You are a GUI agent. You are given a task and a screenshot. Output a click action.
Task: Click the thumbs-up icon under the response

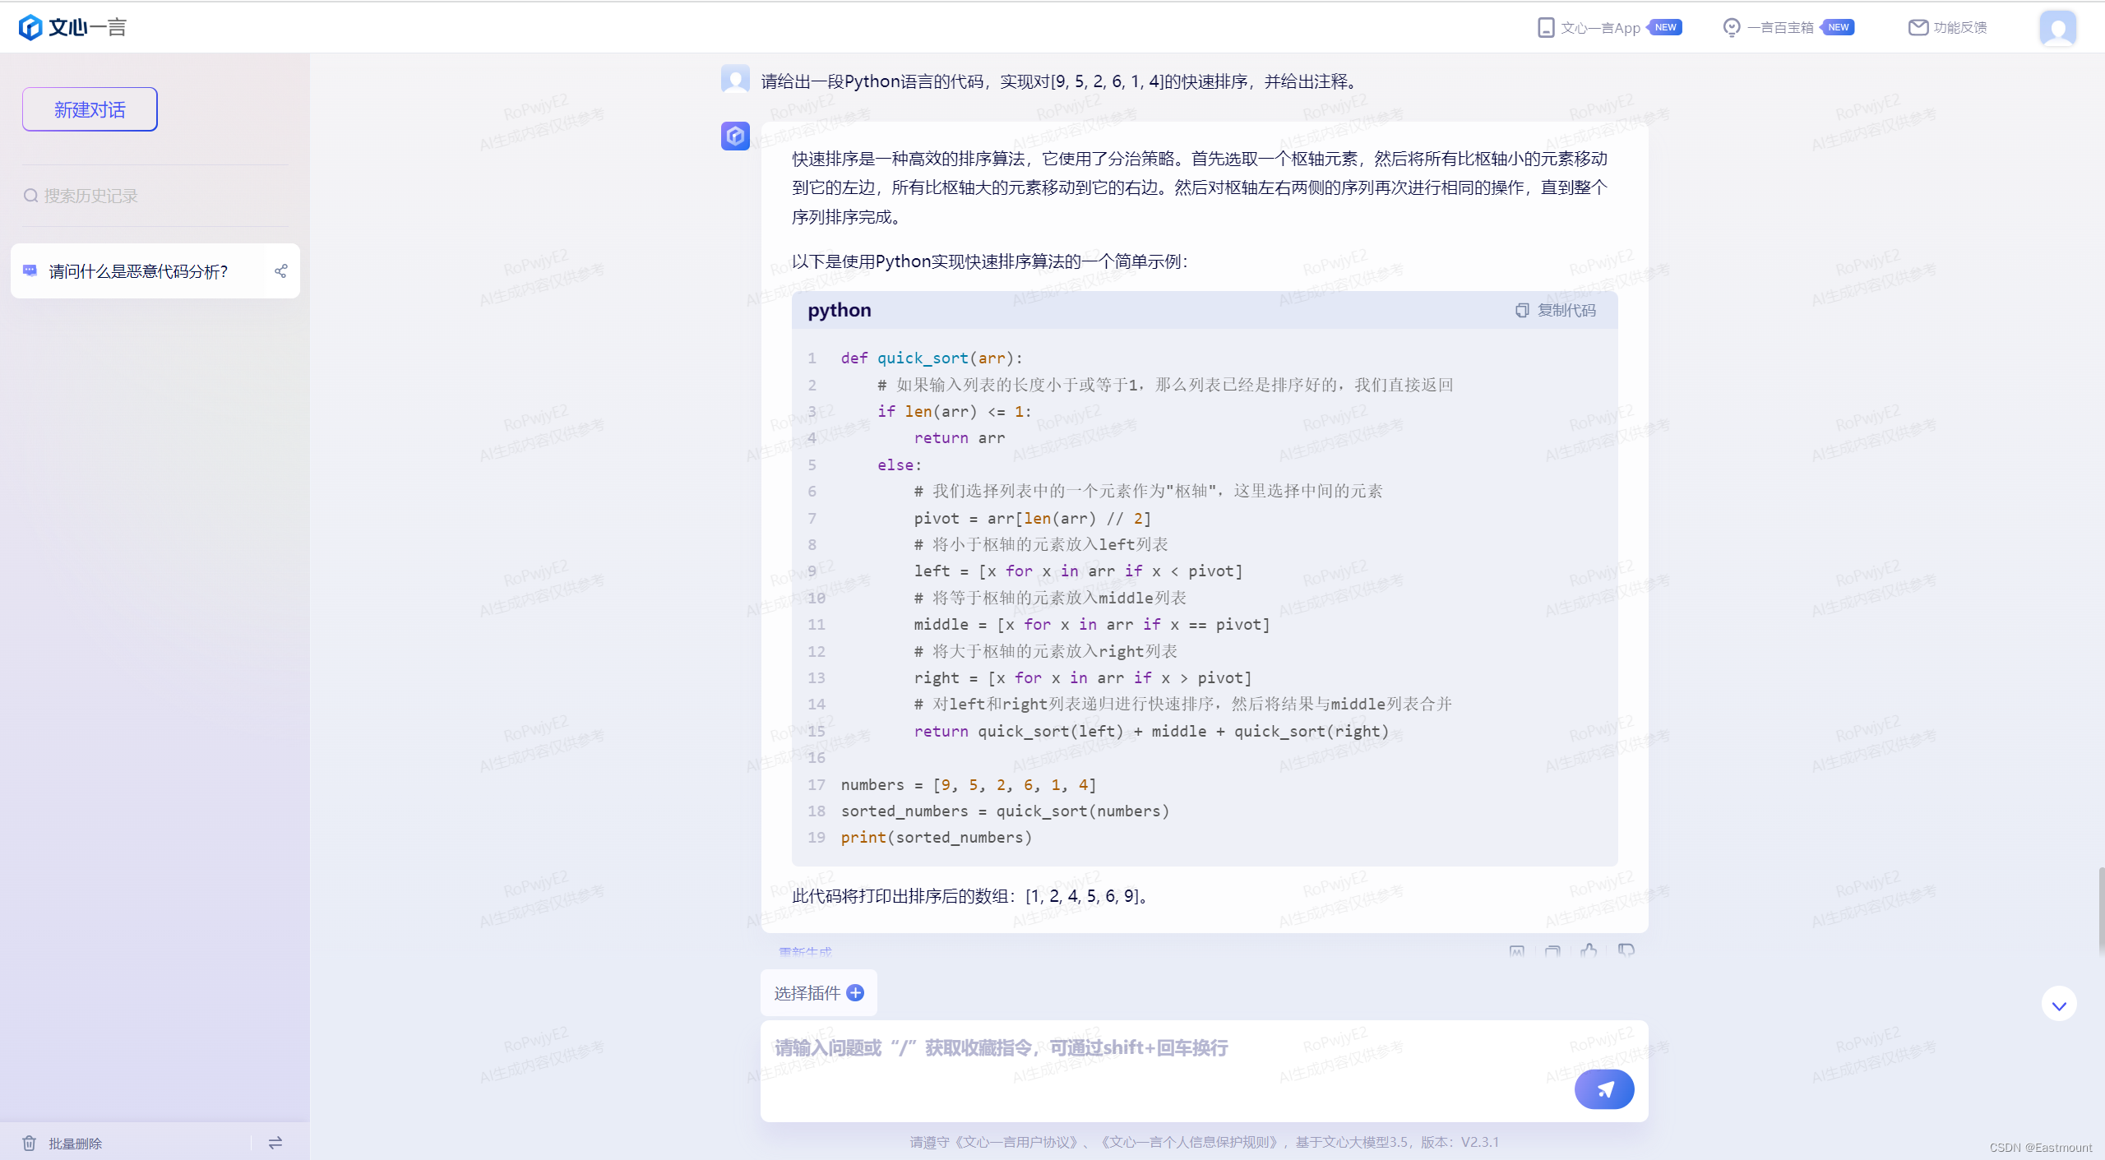[1589, 950]
